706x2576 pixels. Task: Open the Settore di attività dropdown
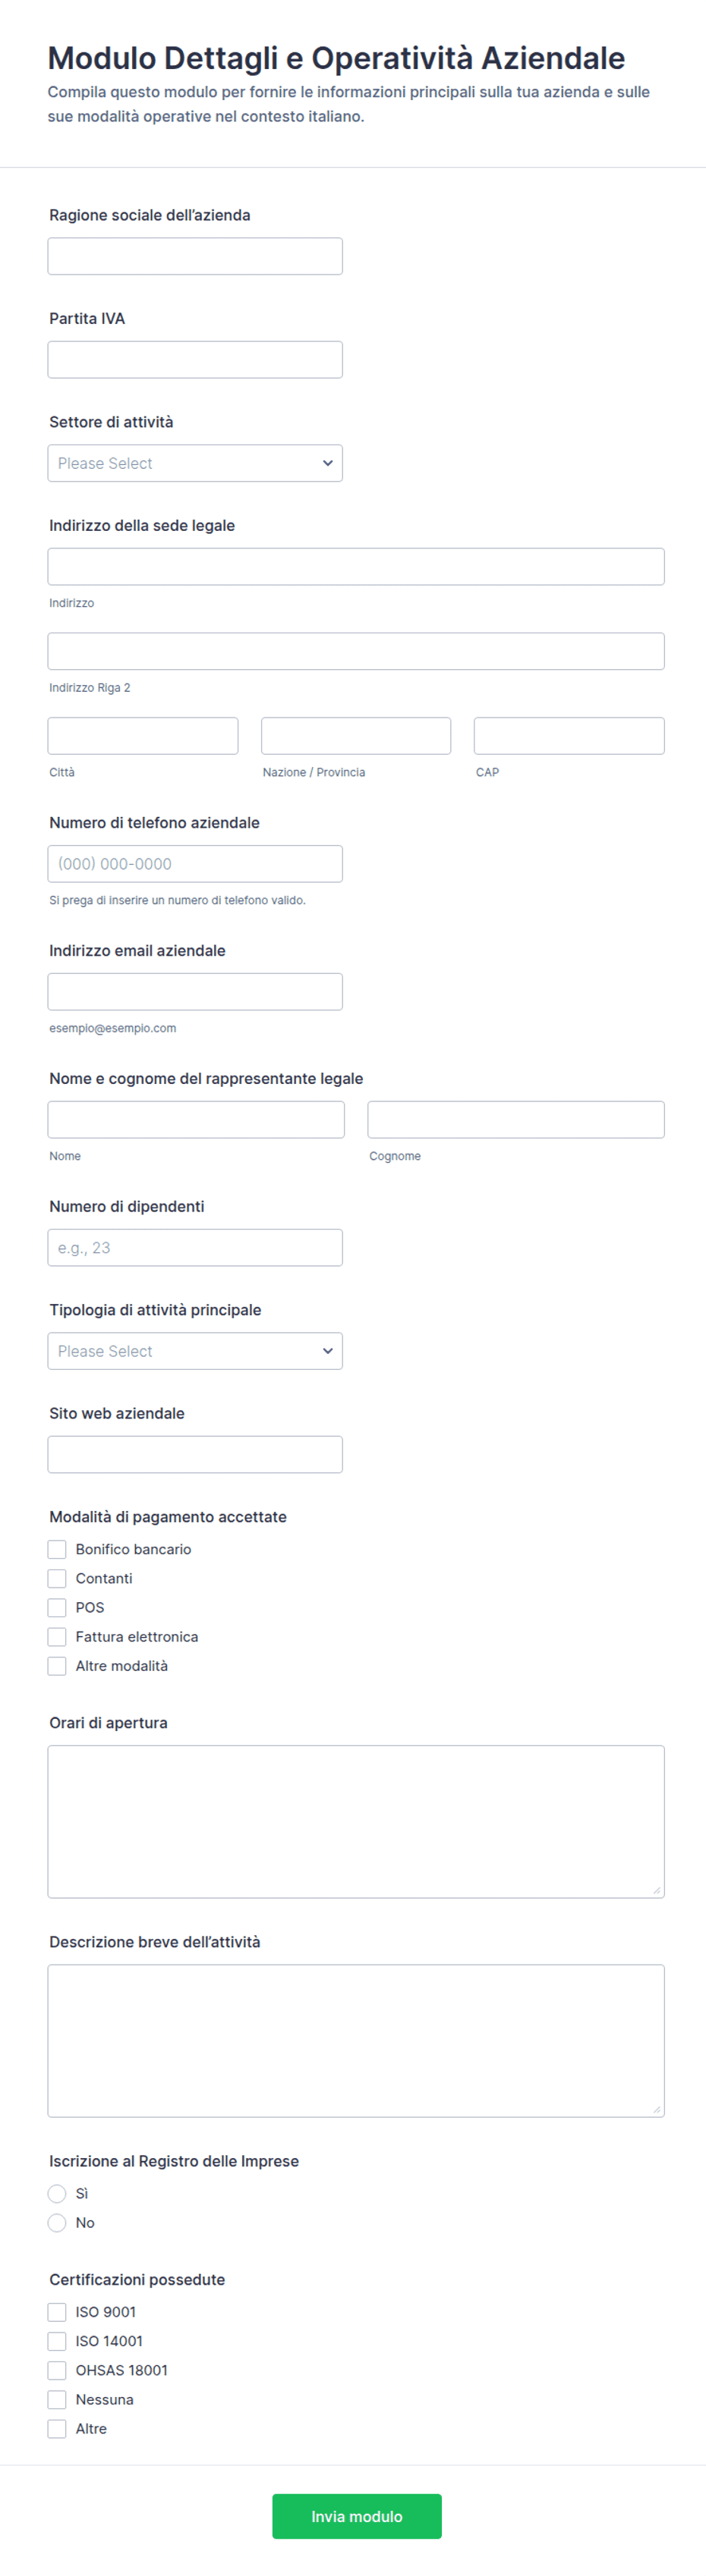(195, 463)
